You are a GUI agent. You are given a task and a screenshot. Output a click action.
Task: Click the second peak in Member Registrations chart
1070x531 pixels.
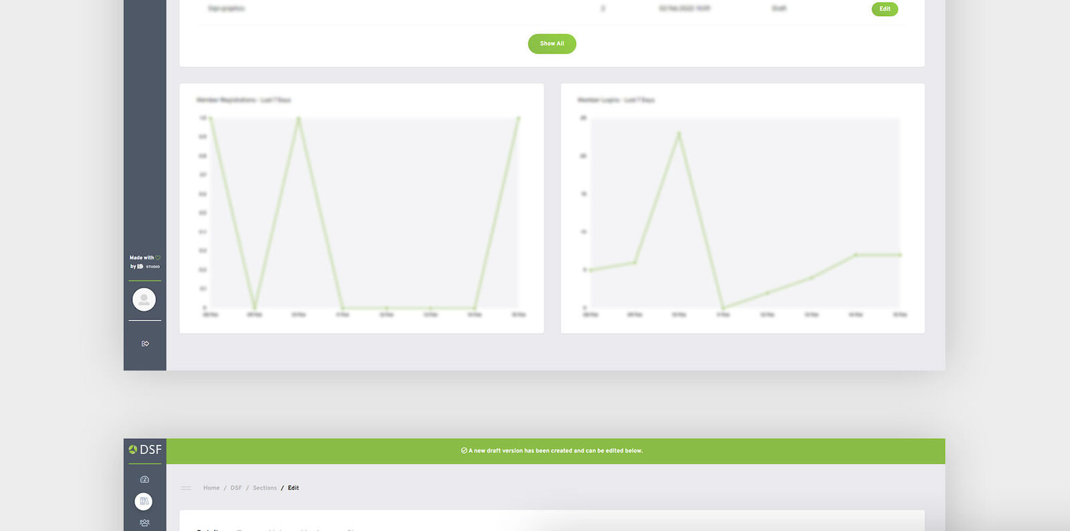(x=298, y=118)
